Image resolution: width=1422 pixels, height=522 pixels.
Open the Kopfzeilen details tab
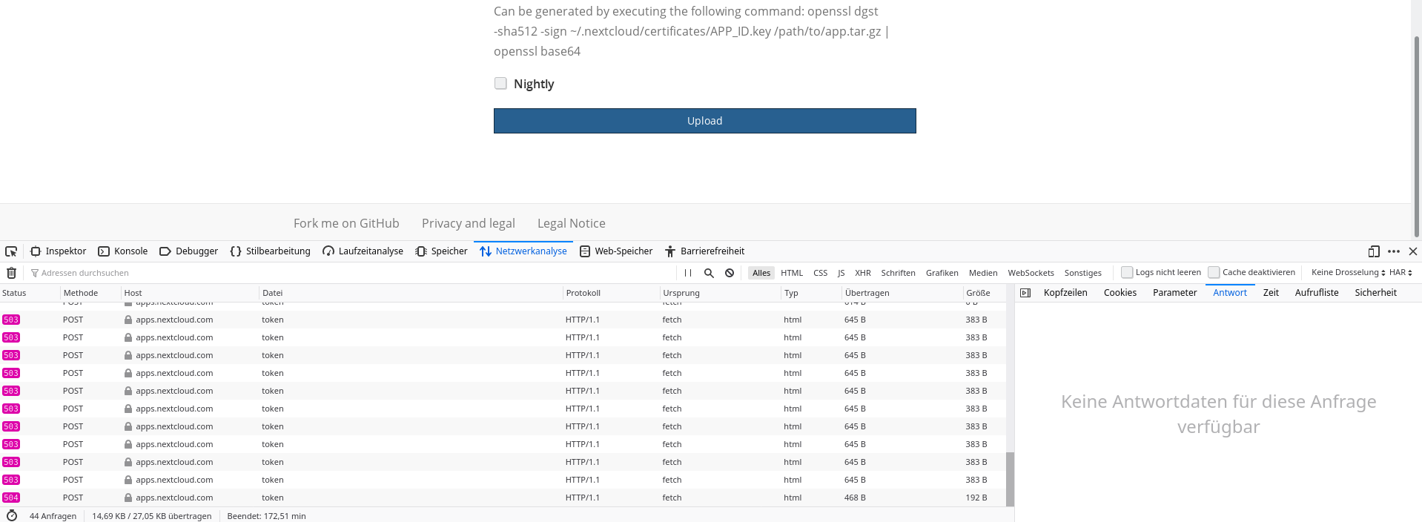[1065, 293]
